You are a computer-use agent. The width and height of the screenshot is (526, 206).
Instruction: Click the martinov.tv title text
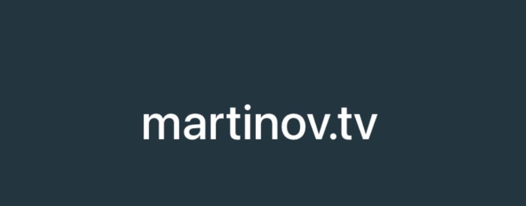pos(259,123)
